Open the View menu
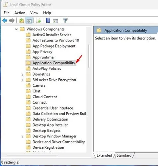 [x=34, y=13]
